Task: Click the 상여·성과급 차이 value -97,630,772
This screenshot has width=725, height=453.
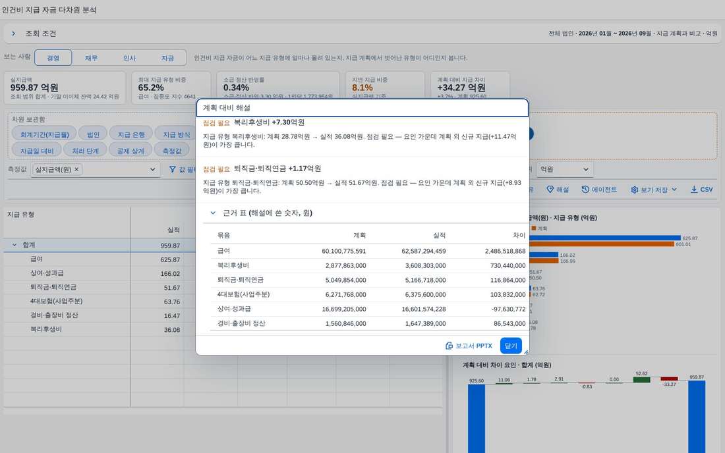Action: (509, 309)
